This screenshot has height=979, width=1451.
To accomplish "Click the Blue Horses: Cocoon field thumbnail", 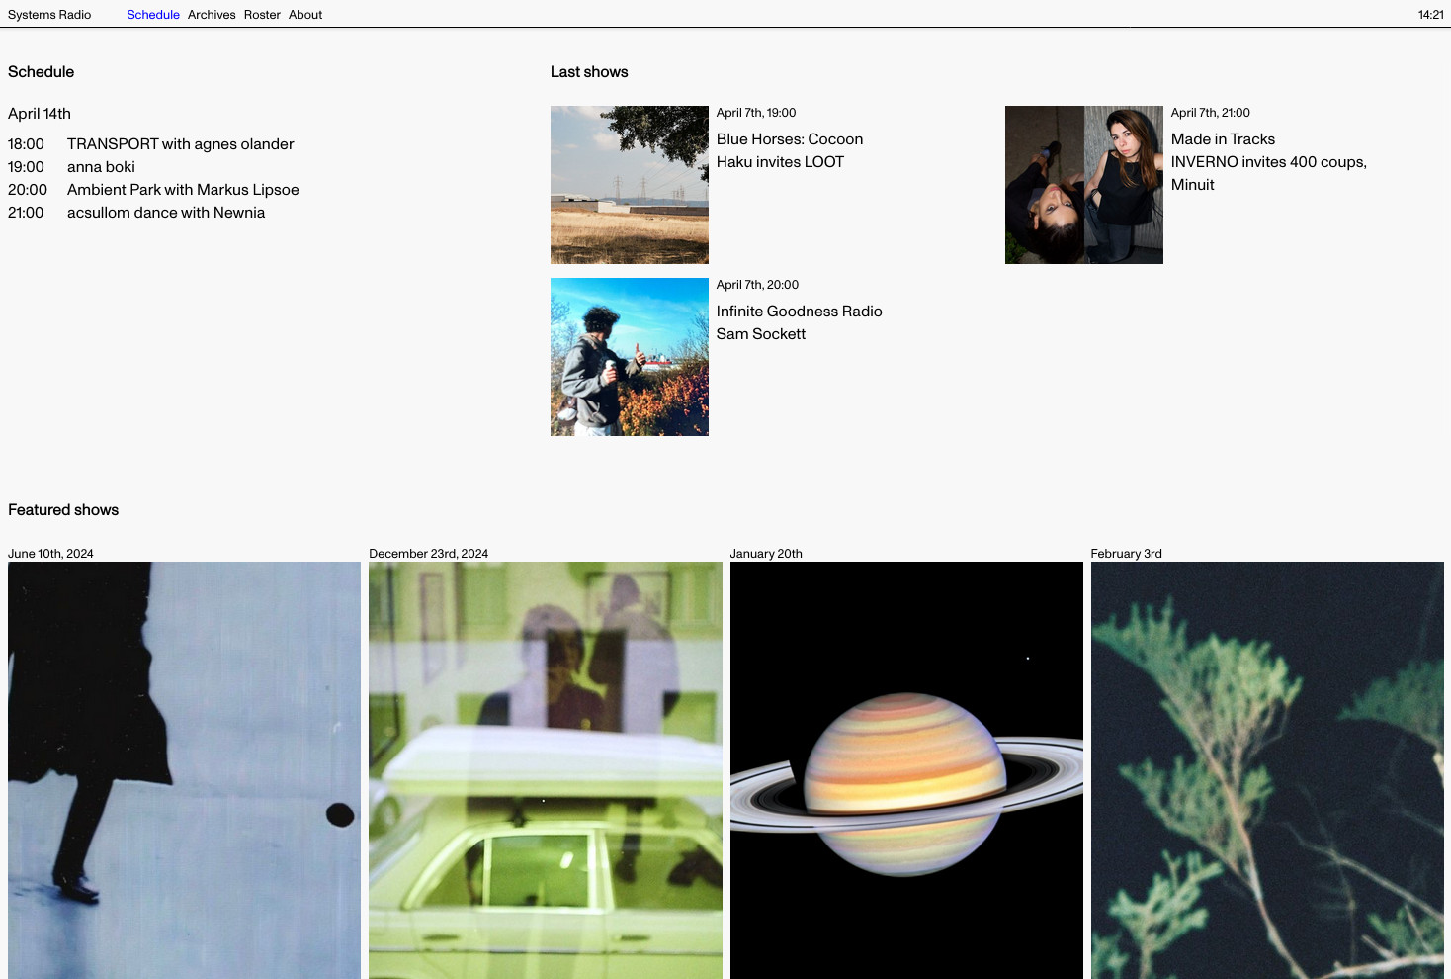I will (x=630, y=185).
